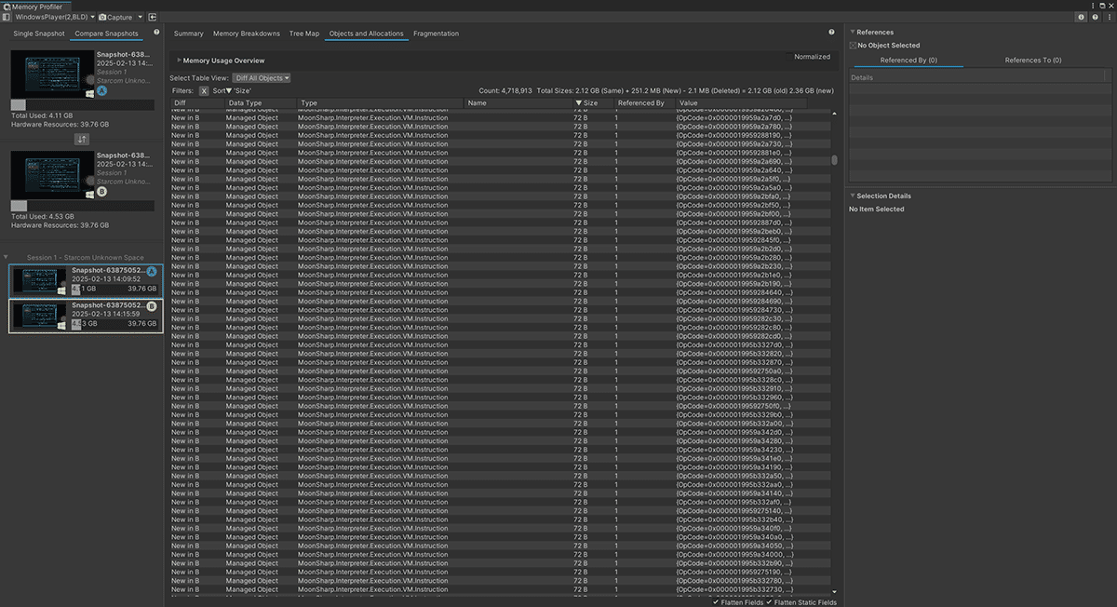Click the Referenced By column header
Viewport: 1117px width, 607px height.
pyautogui.click(x=644, y=103)
